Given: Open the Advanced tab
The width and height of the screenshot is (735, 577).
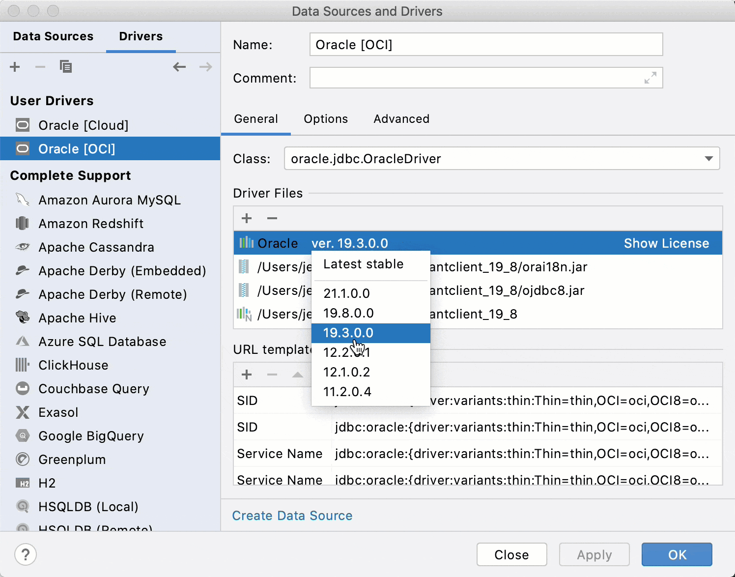Looking at the screenshot, I should click(401, 119).
